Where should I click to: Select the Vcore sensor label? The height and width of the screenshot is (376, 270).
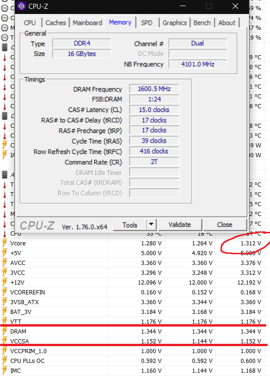coord(18,243)
